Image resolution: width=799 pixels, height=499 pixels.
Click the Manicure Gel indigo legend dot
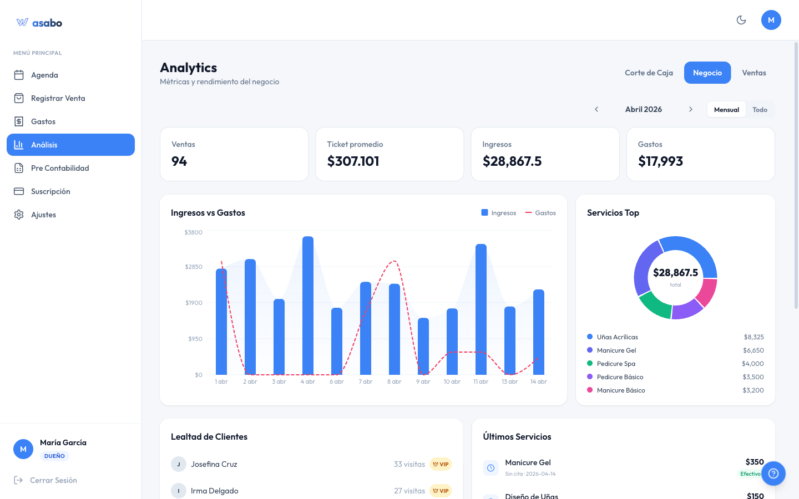tap(590, 350)
